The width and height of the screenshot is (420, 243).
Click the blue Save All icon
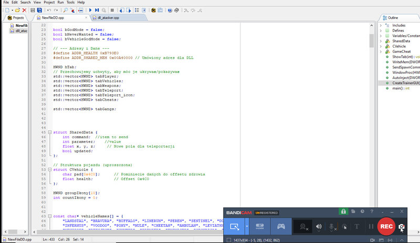[39, 10]
